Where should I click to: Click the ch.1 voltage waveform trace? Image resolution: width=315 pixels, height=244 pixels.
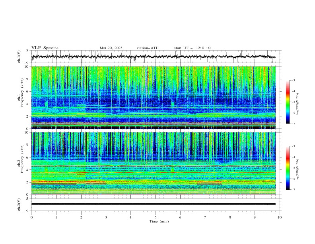coord(153,57)
